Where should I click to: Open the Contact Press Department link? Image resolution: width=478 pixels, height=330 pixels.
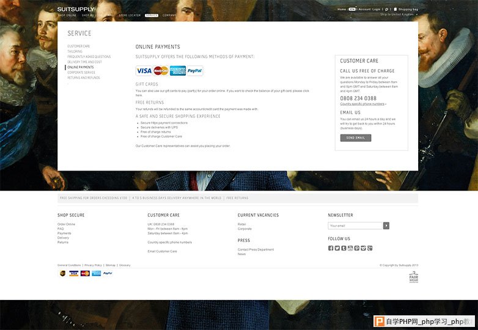(256, 249)
